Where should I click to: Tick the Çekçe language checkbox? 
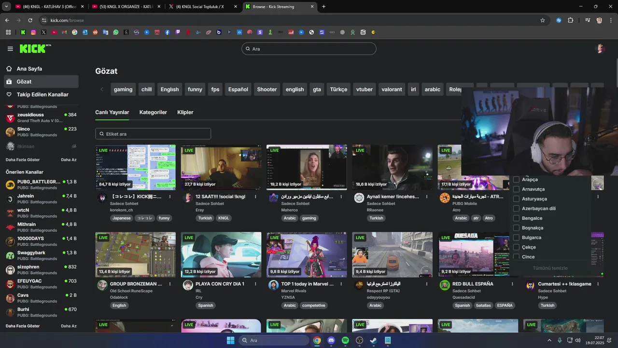(x=516, y=247)
